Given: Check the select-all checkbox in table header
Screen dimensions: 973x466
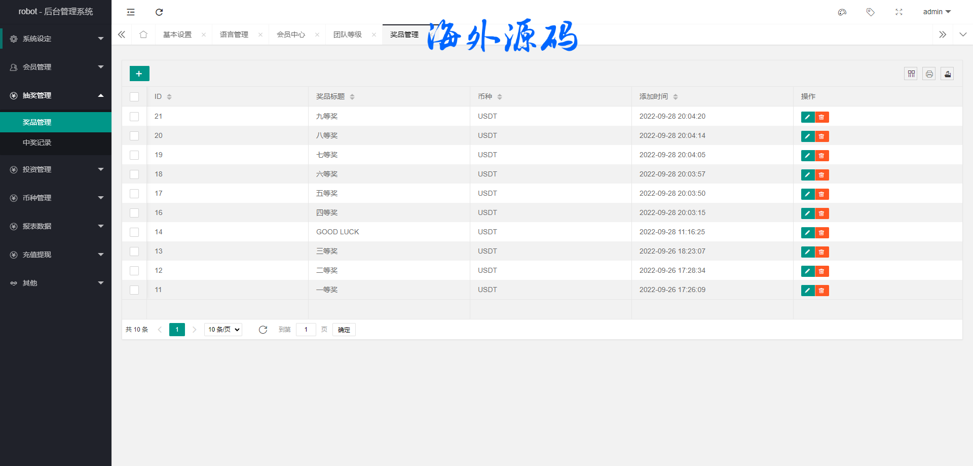Looking at the screenshot, I should (x=134, y=97).
